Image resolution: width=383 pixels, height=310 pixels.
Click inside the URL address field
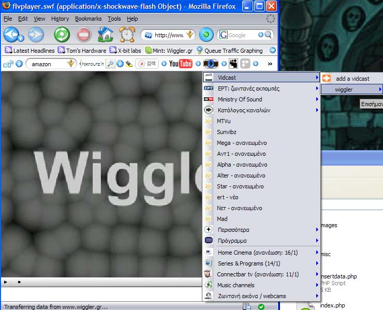point(169,35)
